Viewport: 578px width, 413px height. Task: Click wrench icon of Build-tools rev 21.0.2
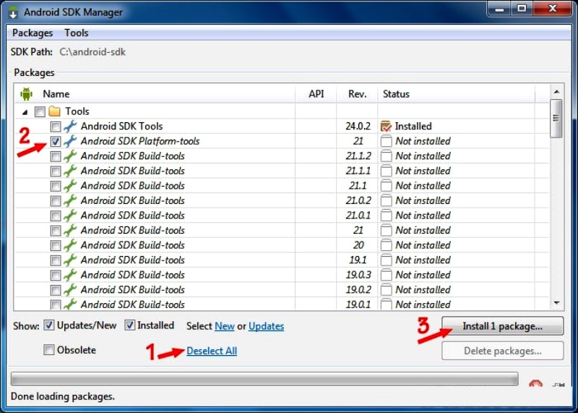point(70,200)
